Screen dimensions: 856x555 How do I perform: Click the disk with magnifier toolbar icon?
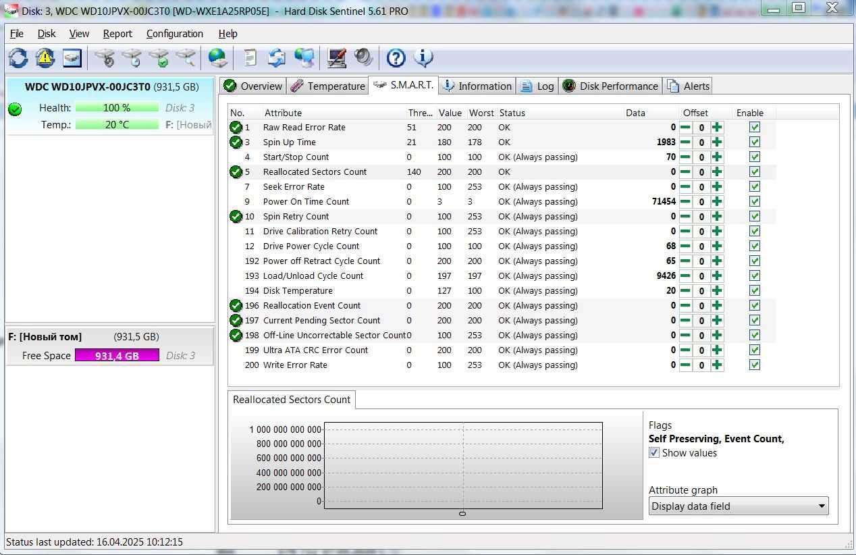point(186,57)
